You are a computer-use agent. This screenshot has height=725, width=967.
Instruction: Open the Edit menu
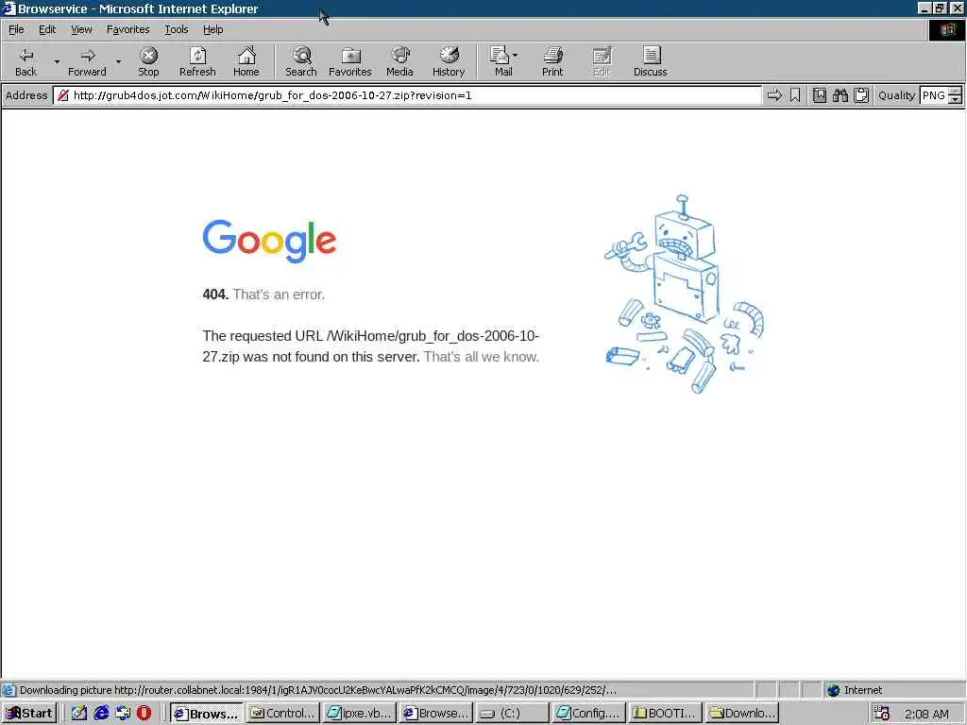pos(47,29)
